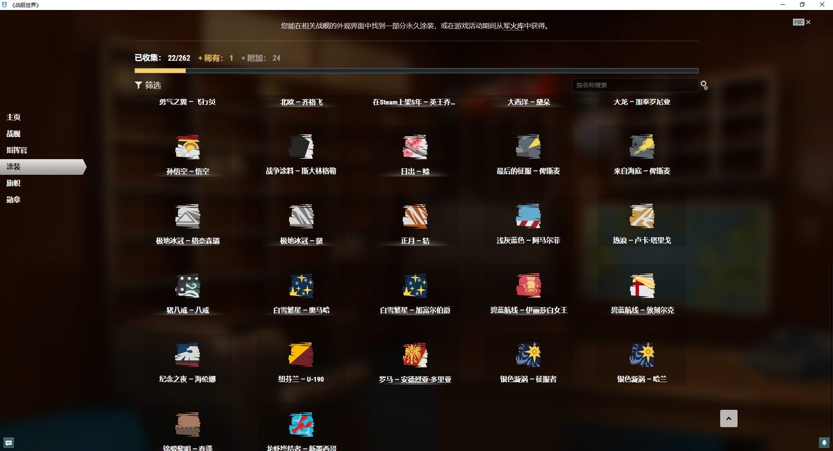Screen dimensions: 833x451
Task: Open search settings gear icon
Action: coord(704,85)
